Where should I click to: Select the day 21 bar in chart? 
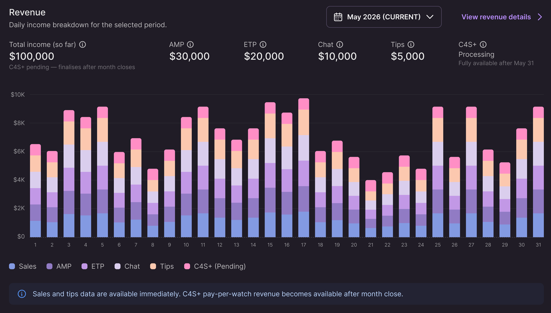(371, 209)
